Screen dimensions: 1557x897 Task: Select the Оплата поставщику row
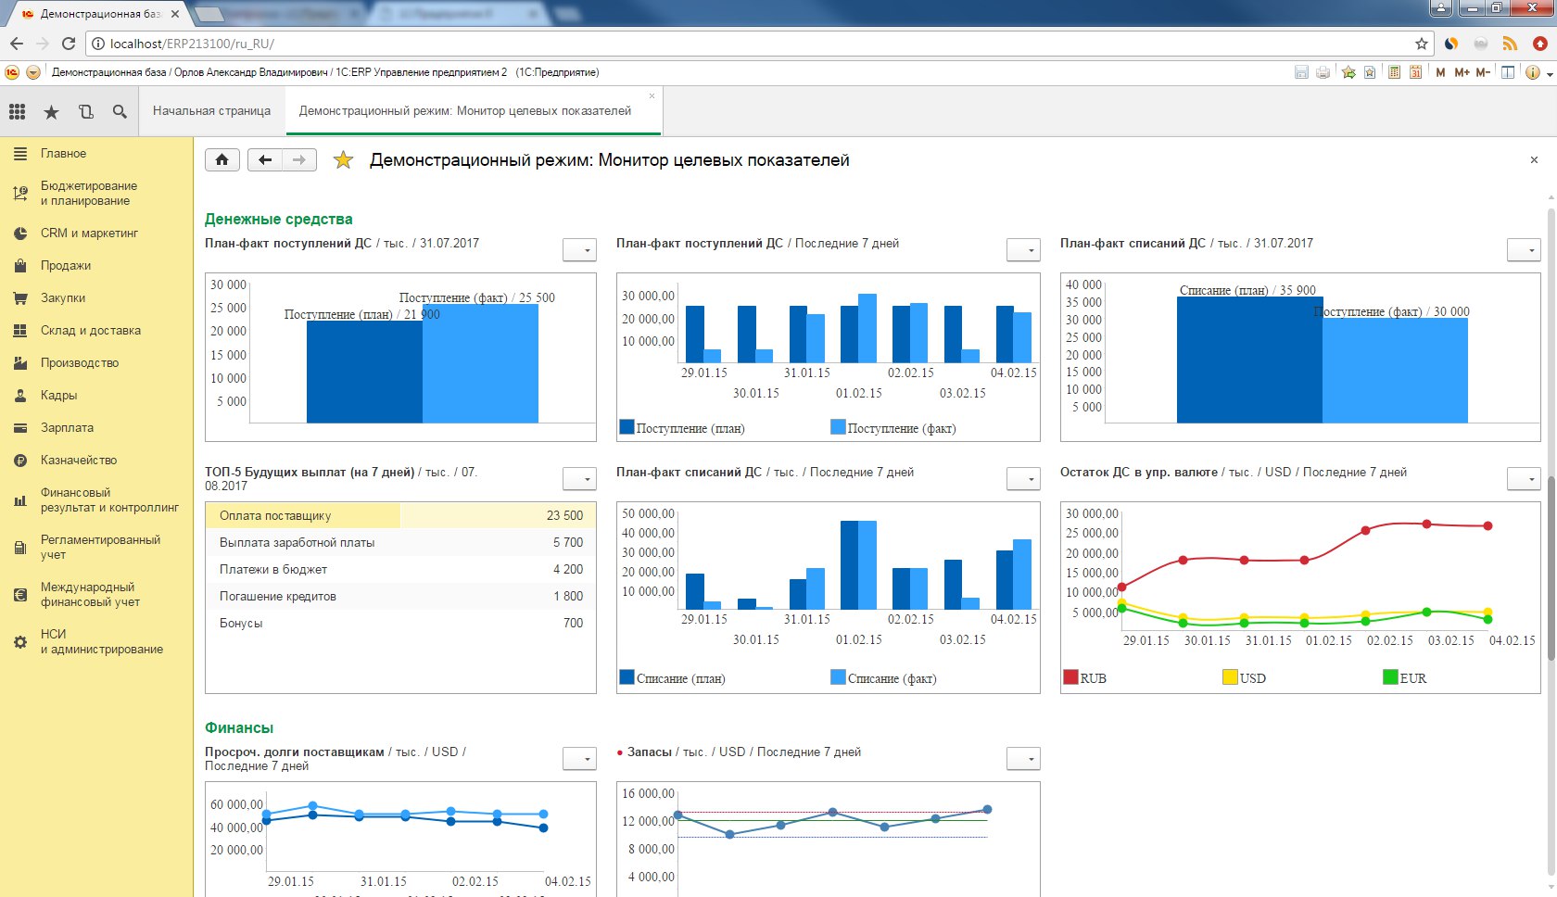(x=400, y=516)
